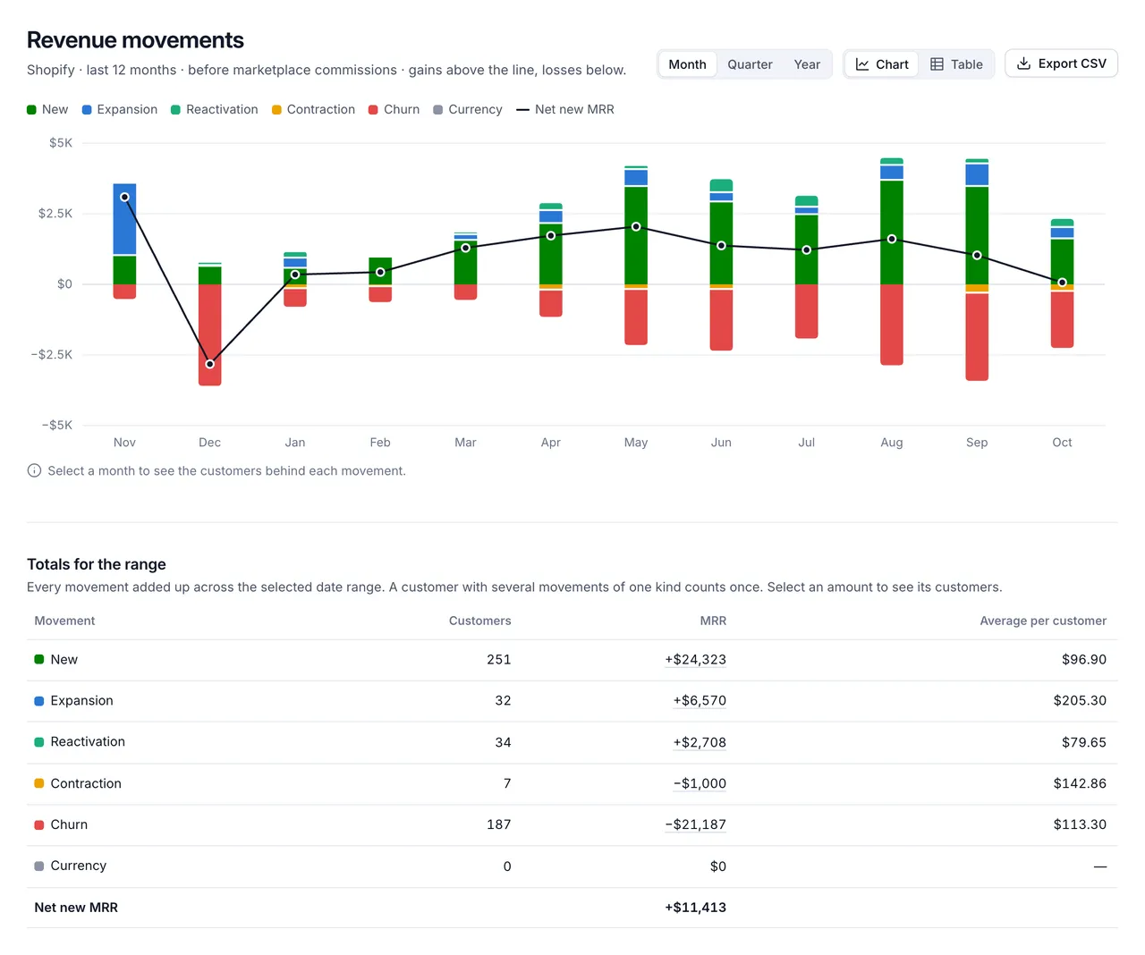The width and height of the screenshot is (1145, 955).
Task: Select the Apr month axis label
Action: (x=550, y=443)
